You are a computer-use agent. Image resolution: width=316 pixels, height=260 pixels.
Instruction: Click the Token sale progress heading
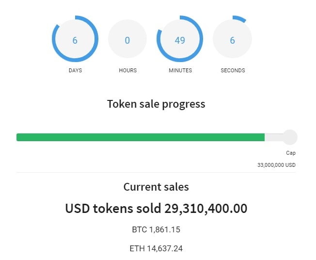click(x=156, y=104)
